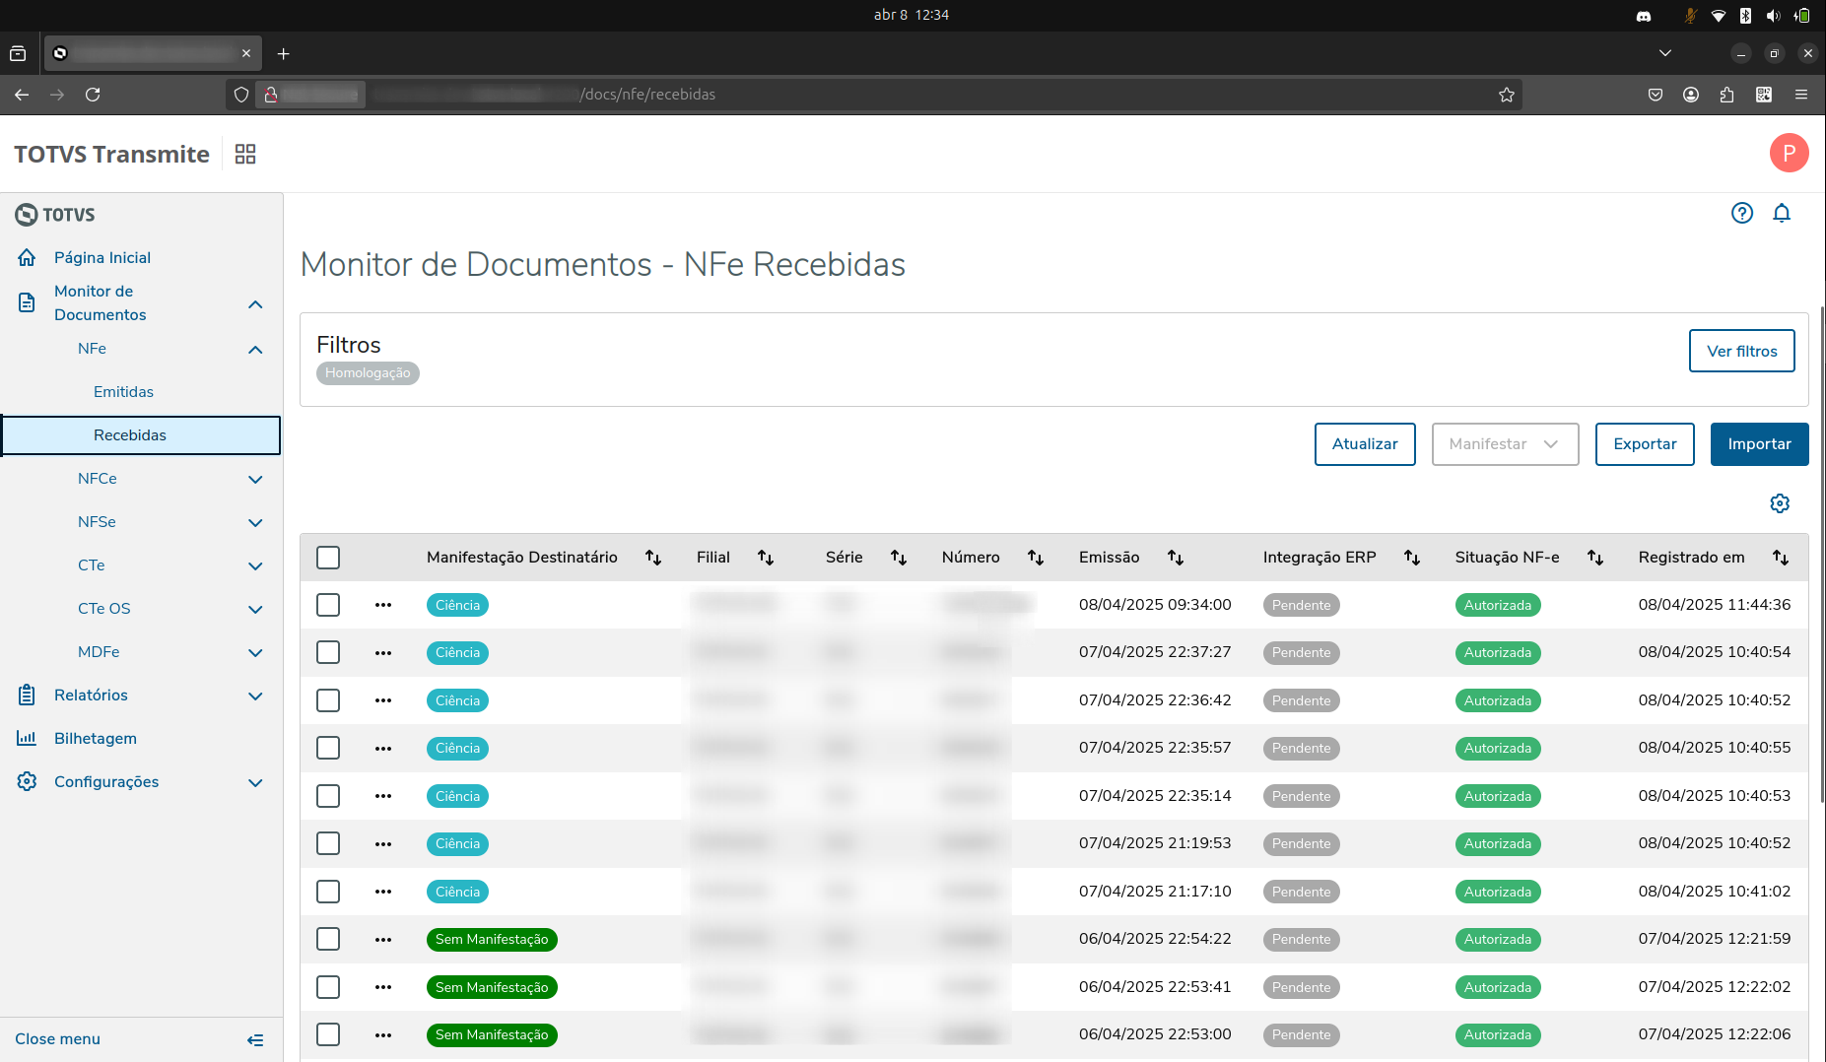Open row actions for 08/04/2025 09:34:00 emission
Image resolution: width=1826 pixels, height=1062 pixels.
pyautogui.click(x=383, y=605)
